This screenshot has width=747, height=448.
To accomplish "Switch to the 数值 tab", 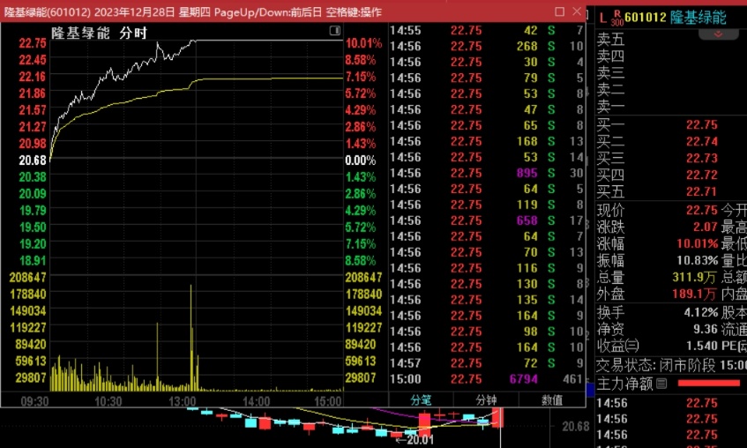I will click(552, 399).
